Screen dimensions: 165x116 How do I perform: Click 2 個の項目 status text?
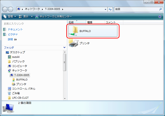25,103
